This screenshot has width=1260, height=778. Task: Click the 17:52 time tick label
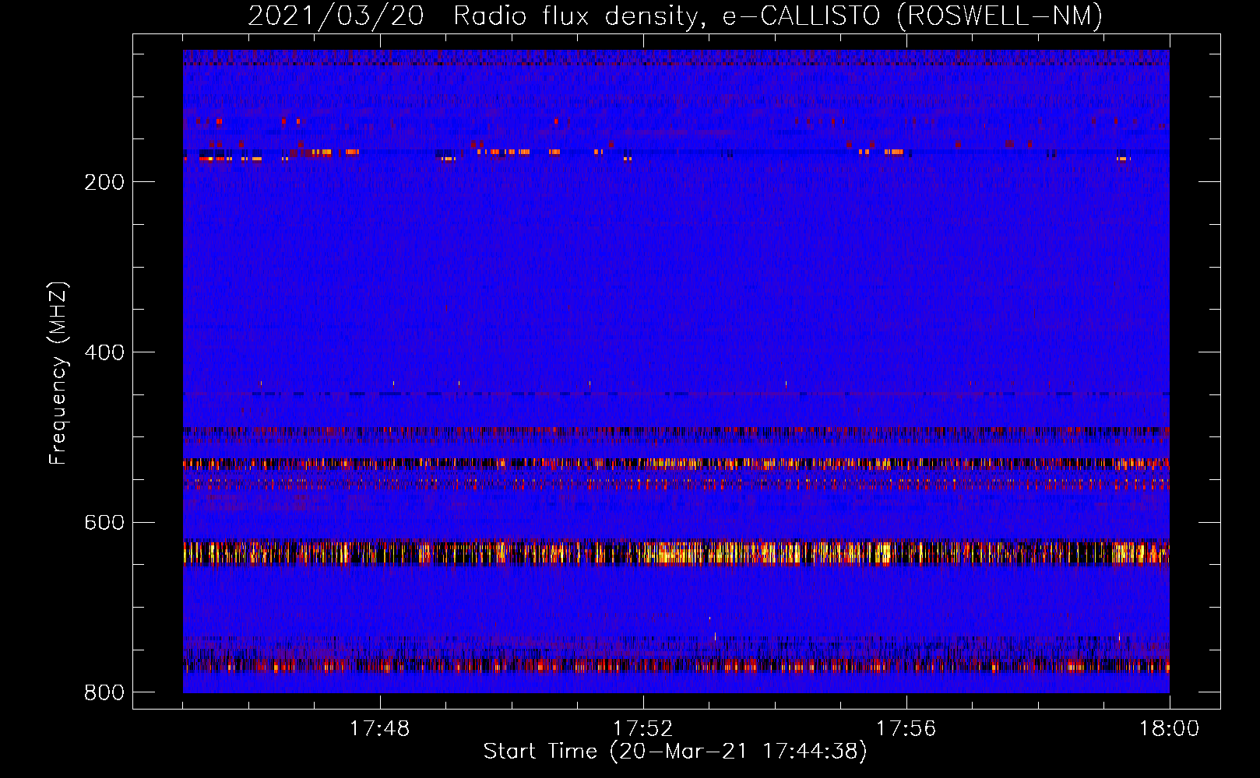coord(642,729)
